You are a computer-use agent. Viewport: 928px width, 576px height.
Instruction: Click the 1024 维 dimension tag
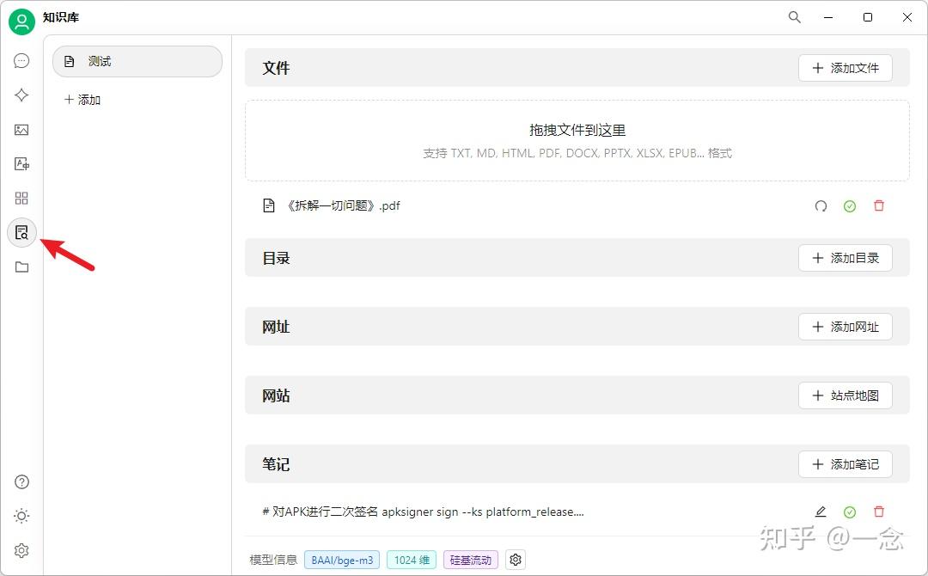(x=412, y=560)
